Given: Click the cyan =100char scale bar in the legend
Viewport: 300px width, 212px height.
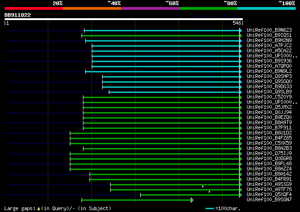Looking at the screenshot, I should tap(210, 208).
